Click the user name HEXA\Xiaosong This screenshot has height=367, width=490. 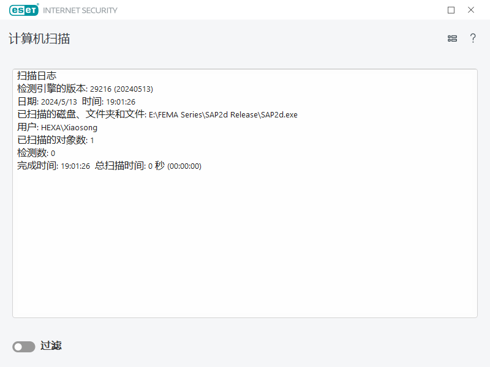[69, 128]
